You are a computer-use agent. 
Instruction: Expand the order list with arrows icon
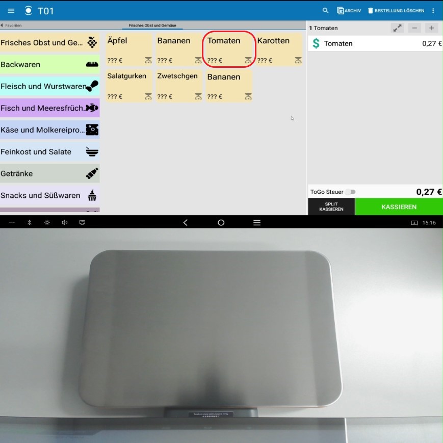pyautogui.click(x=397, y=29)
